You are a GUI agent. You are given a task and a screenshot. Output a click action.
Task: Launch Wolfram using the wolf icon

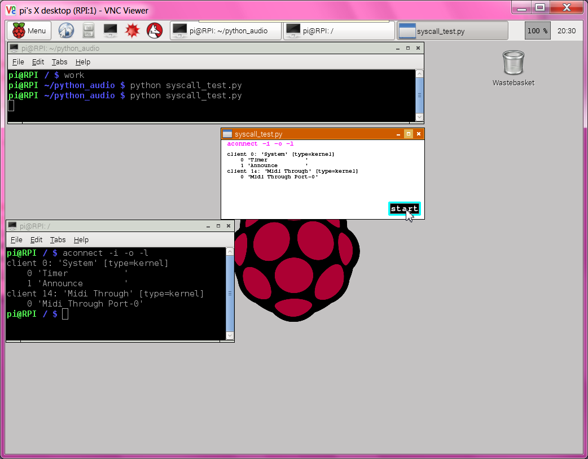pos(154,30)
